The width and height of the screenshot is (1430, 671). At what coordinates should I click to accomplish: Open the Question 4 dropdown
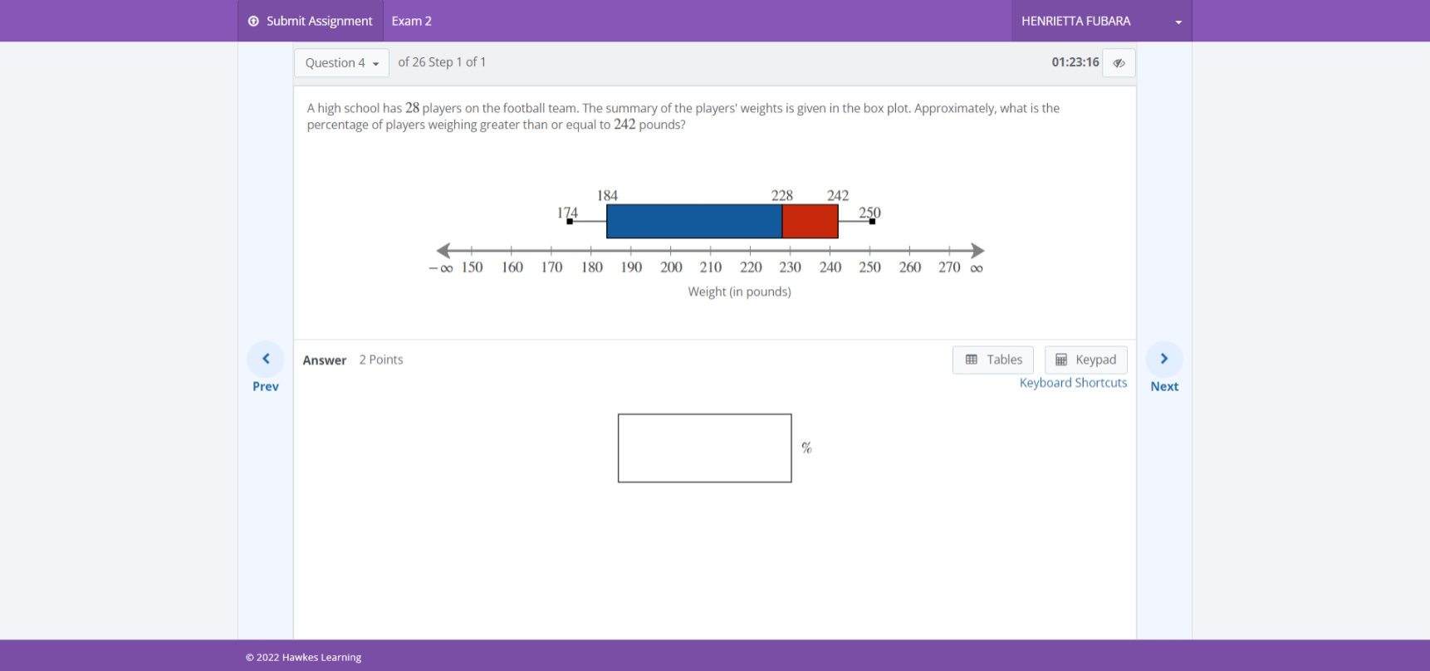click(341, 63)
